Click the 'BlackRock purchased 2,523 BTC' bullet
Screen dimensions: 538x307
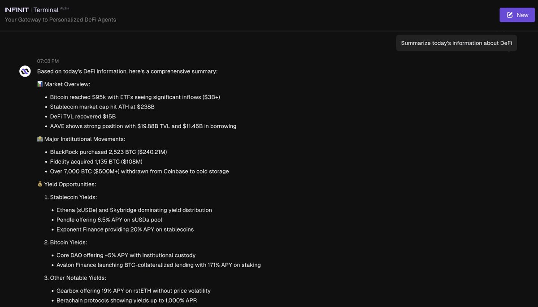point(108,152)
